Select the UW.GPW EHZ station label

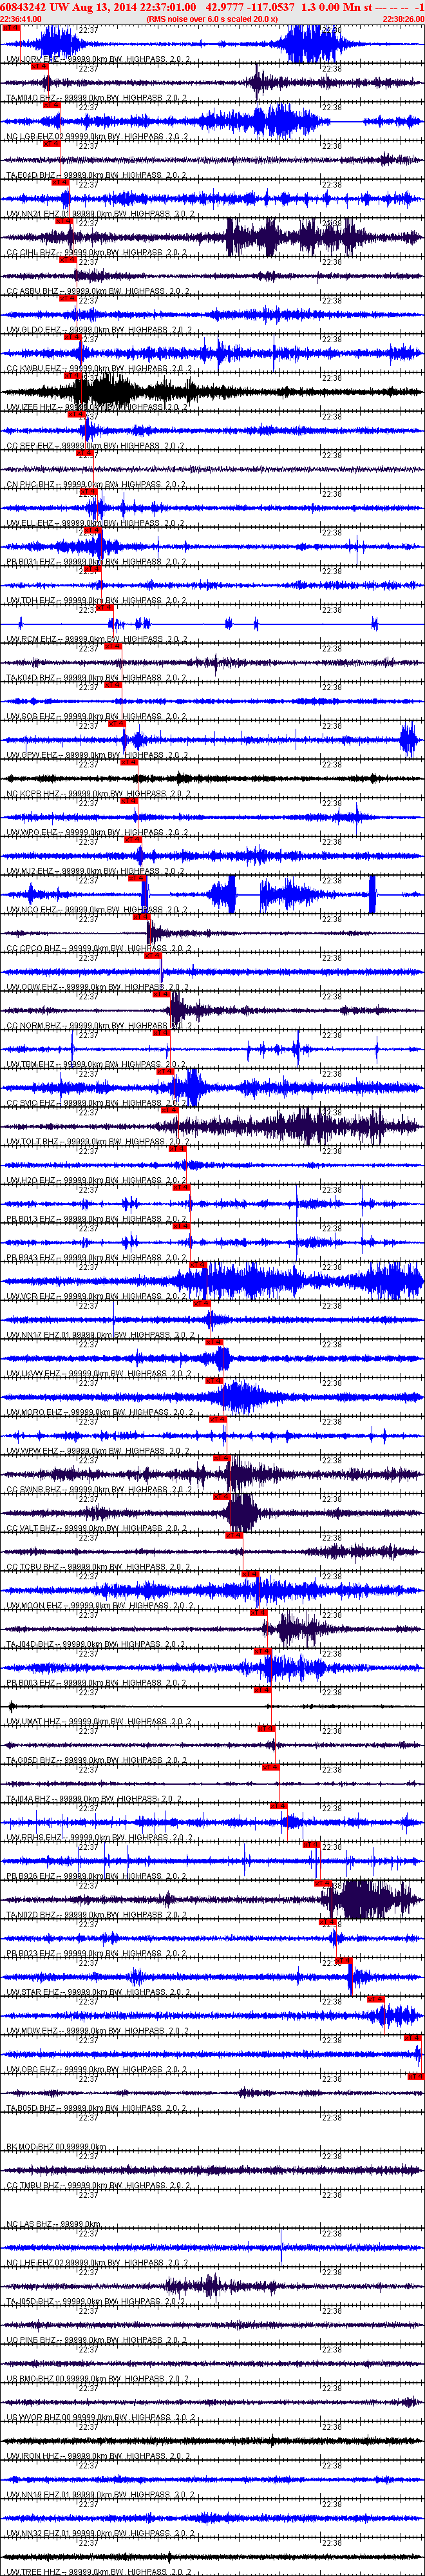98,756
